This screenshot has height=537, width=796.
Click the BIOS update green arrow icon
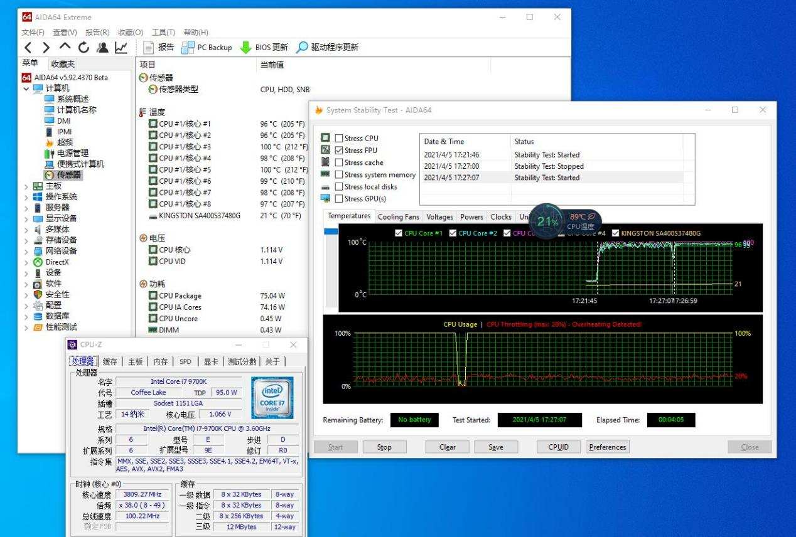pos(246,48)
